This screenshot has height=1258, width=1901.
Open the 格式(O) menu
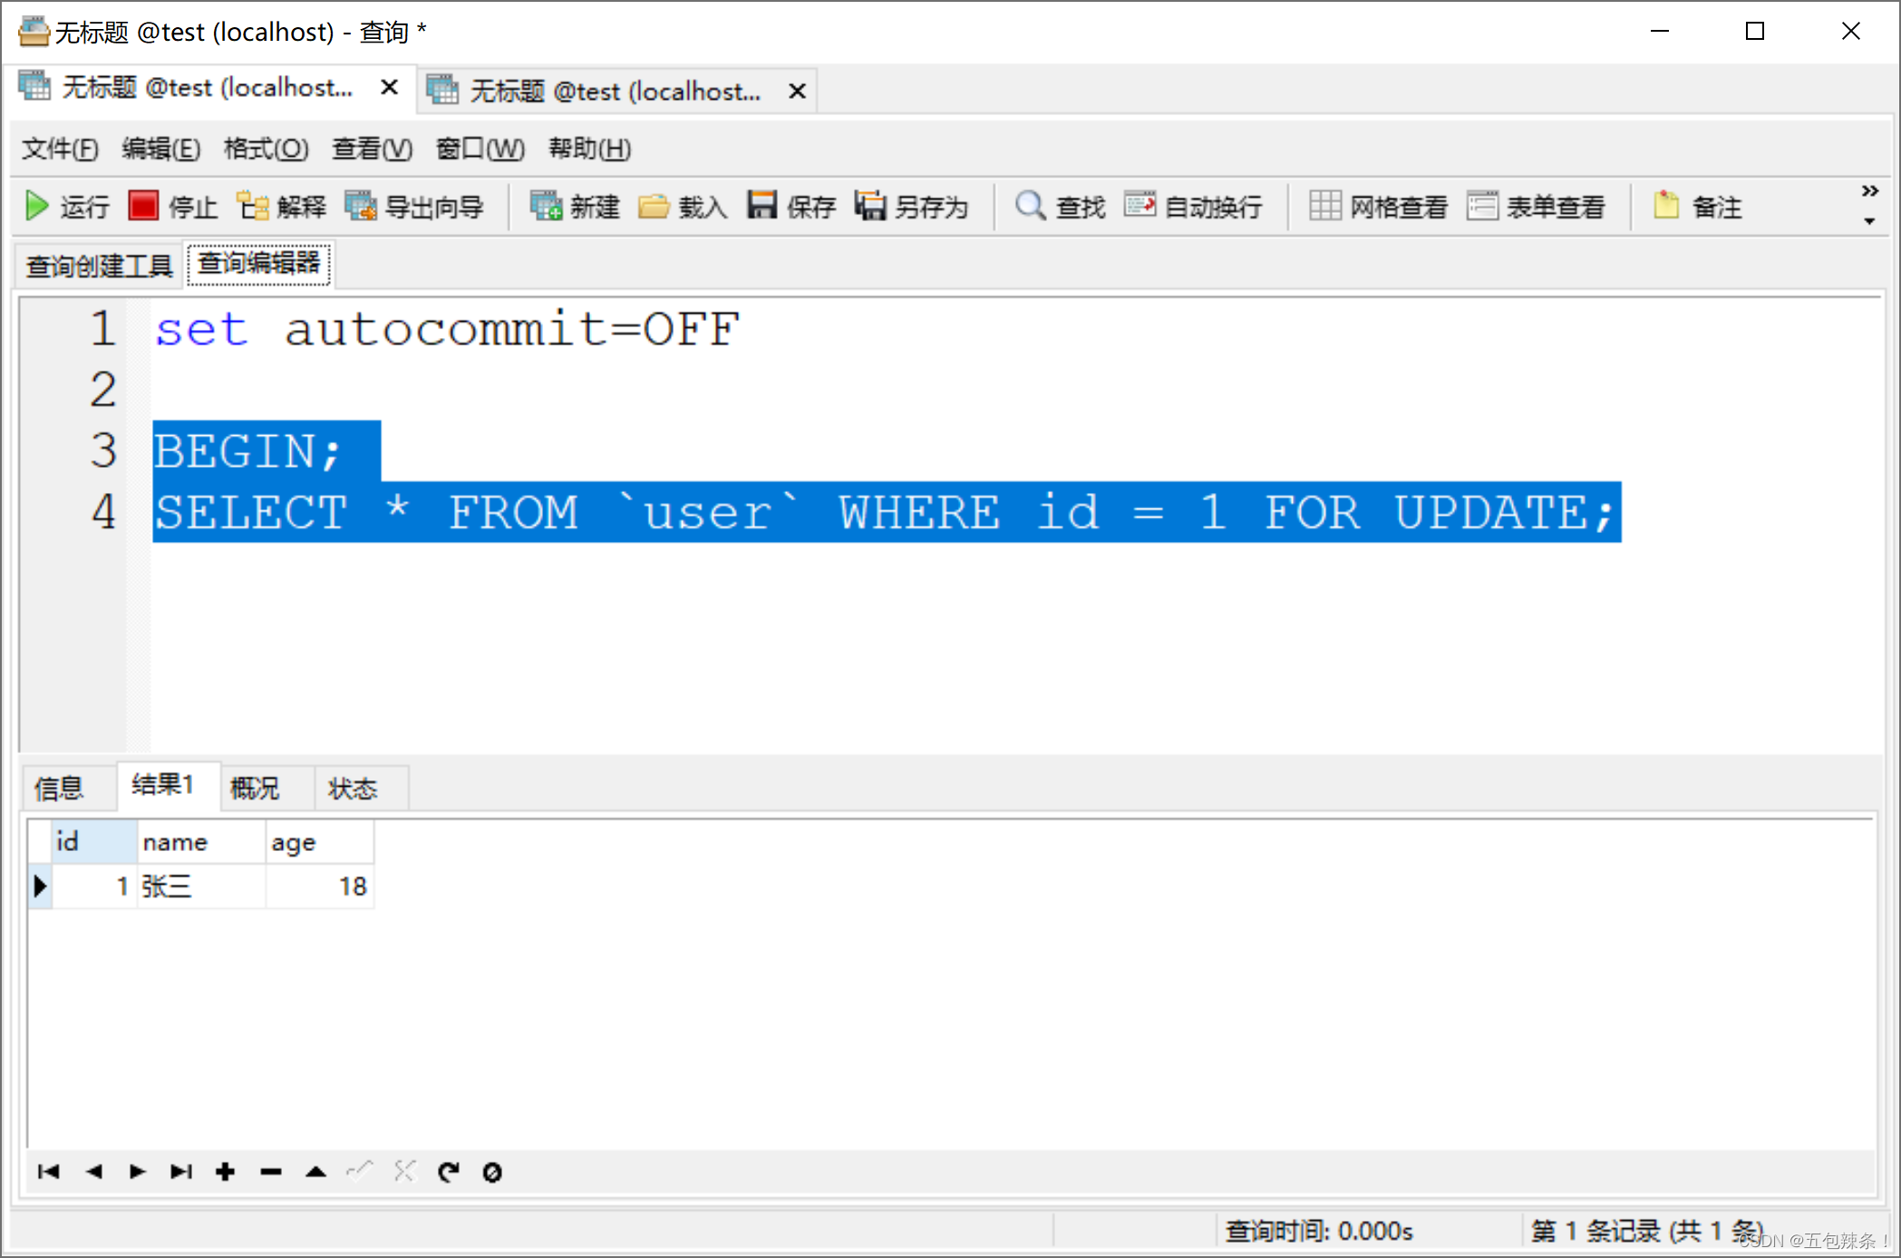[x=267, y=149]
